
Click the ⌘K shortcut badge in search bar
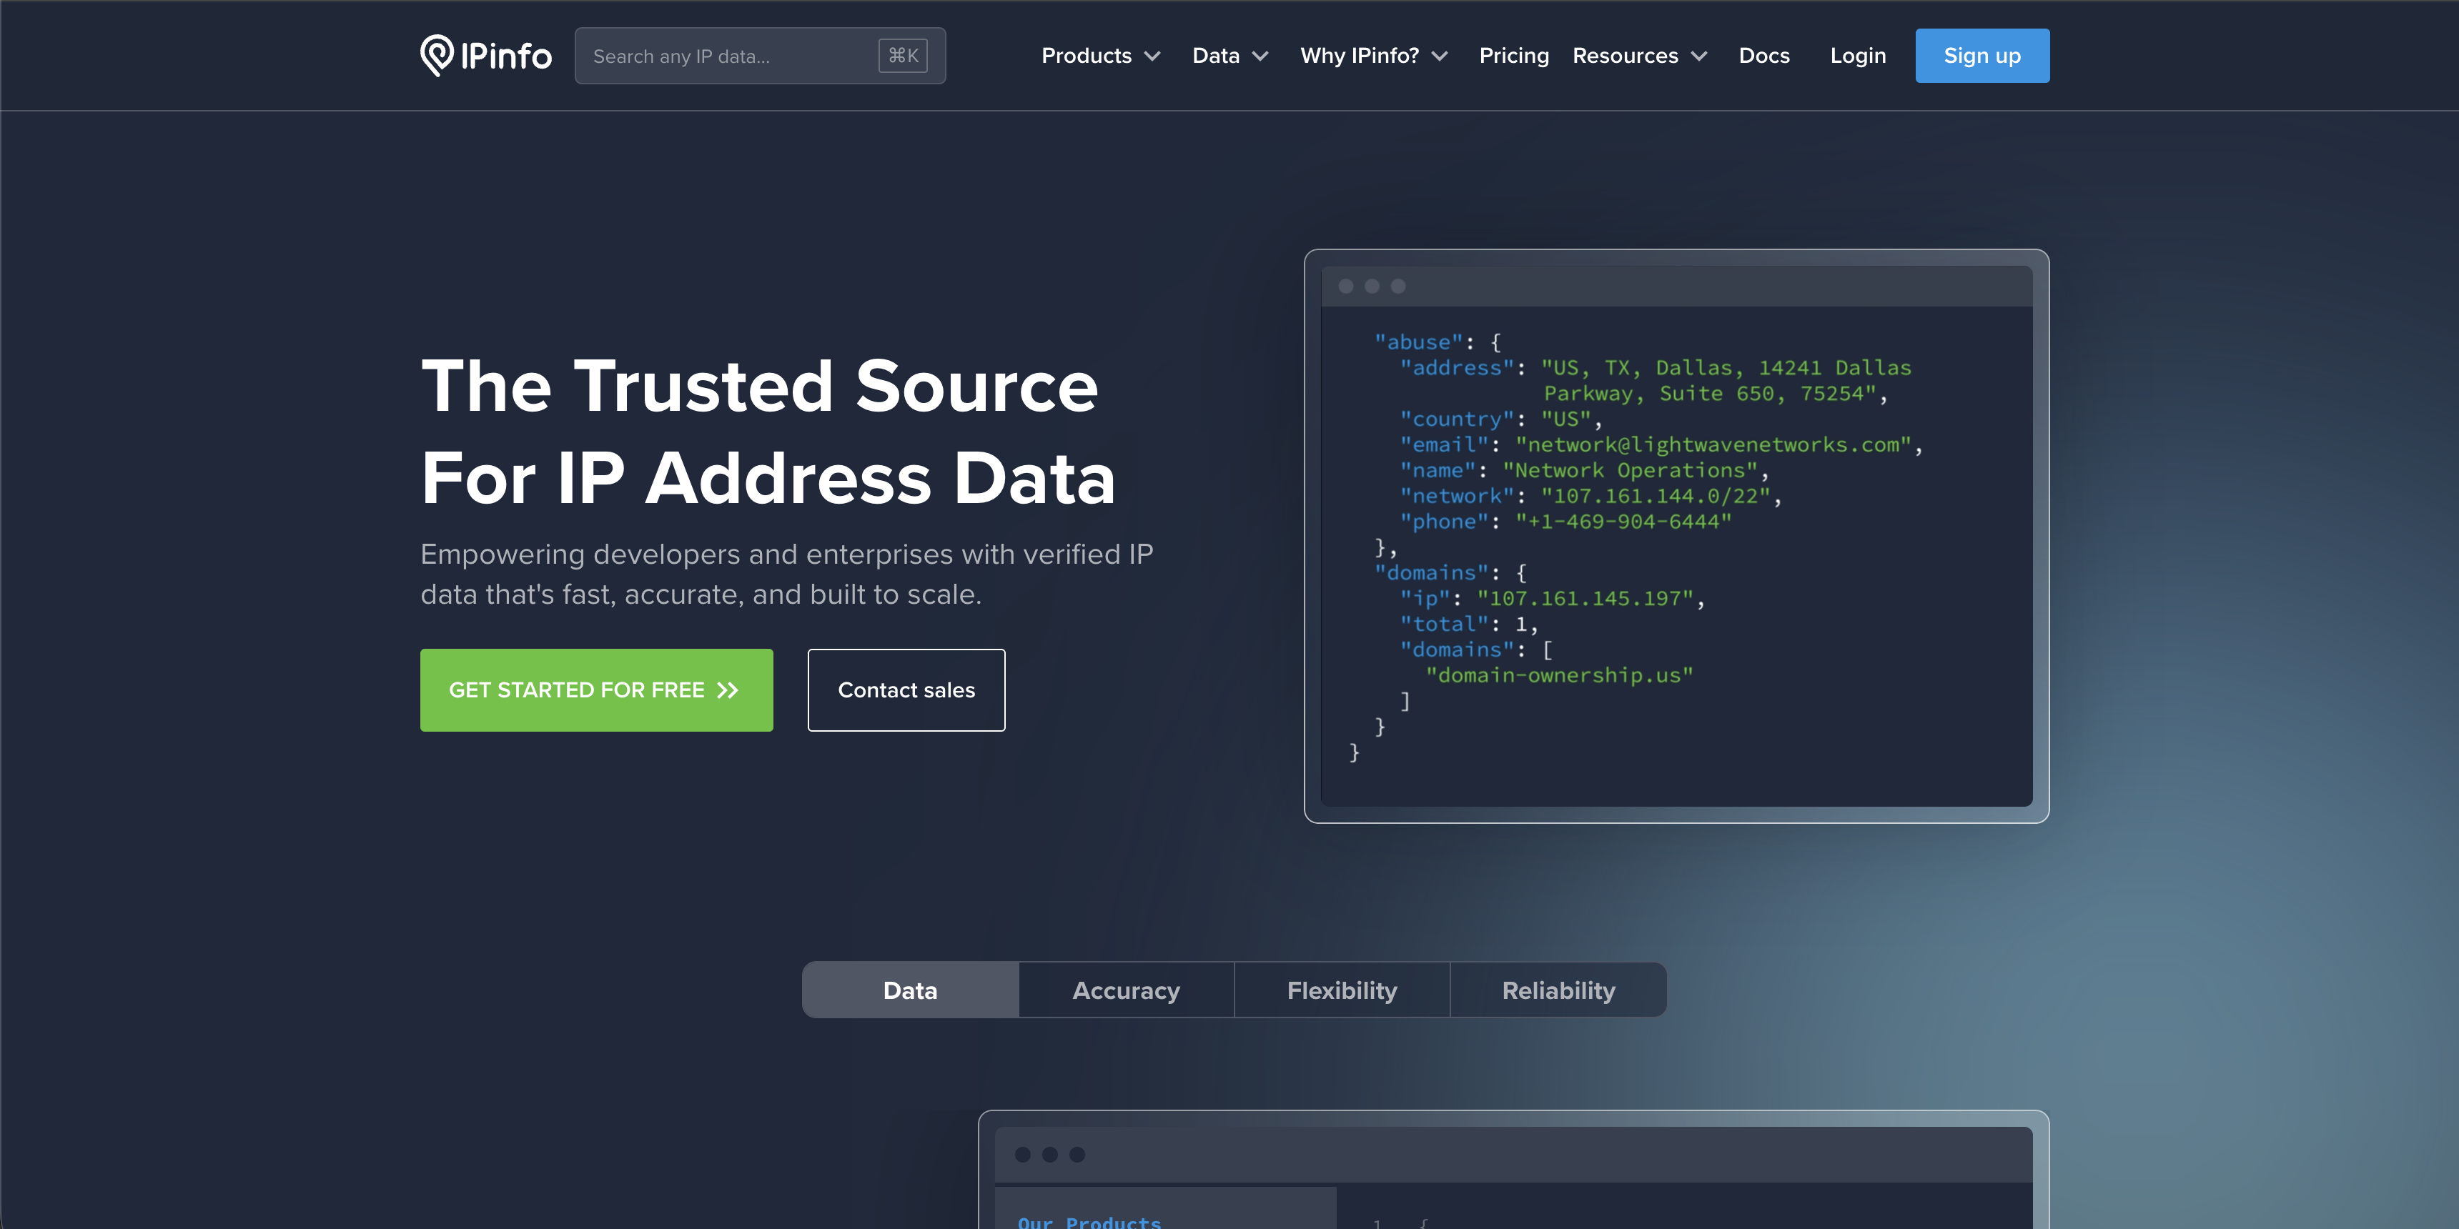point(901,55)
